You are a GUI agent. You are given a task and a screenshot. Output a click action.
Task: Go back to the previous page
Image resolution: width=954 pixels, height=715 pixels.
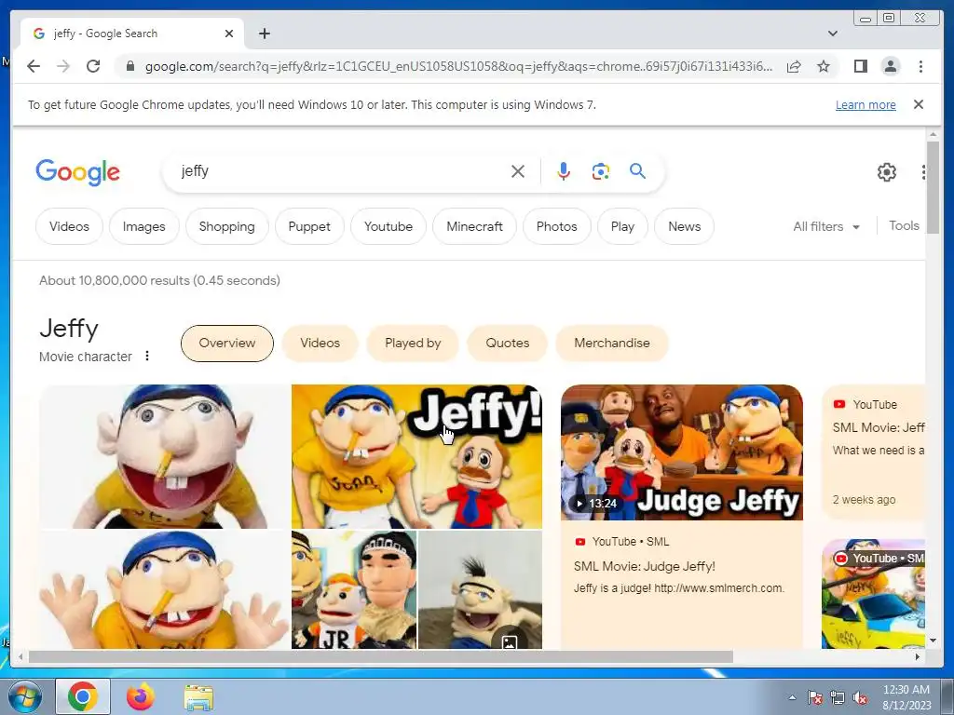(34, 66)
